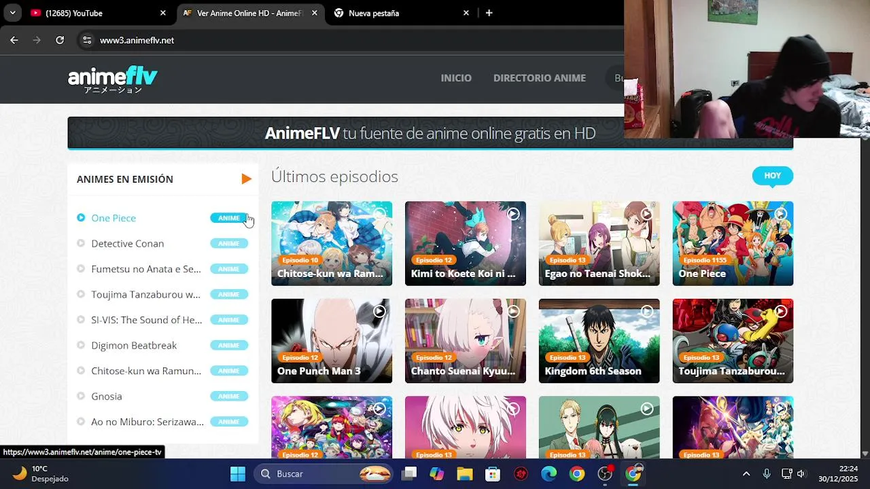Click the orange play arrow beside Animes en emisión

(x=246, y=179)
